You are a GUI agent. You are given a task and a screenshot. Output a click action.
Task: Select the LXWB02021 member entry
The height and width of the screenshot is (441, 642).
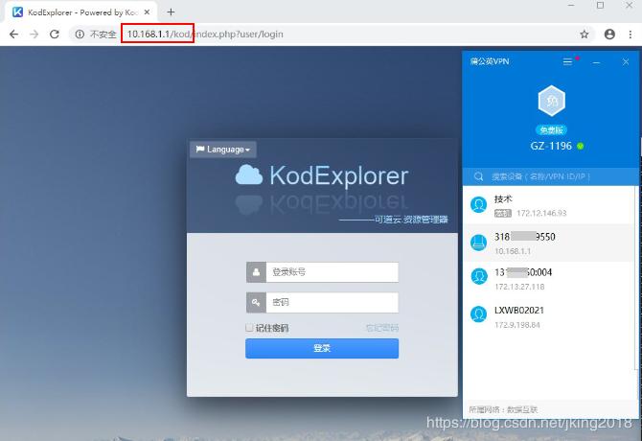(550, 316)
